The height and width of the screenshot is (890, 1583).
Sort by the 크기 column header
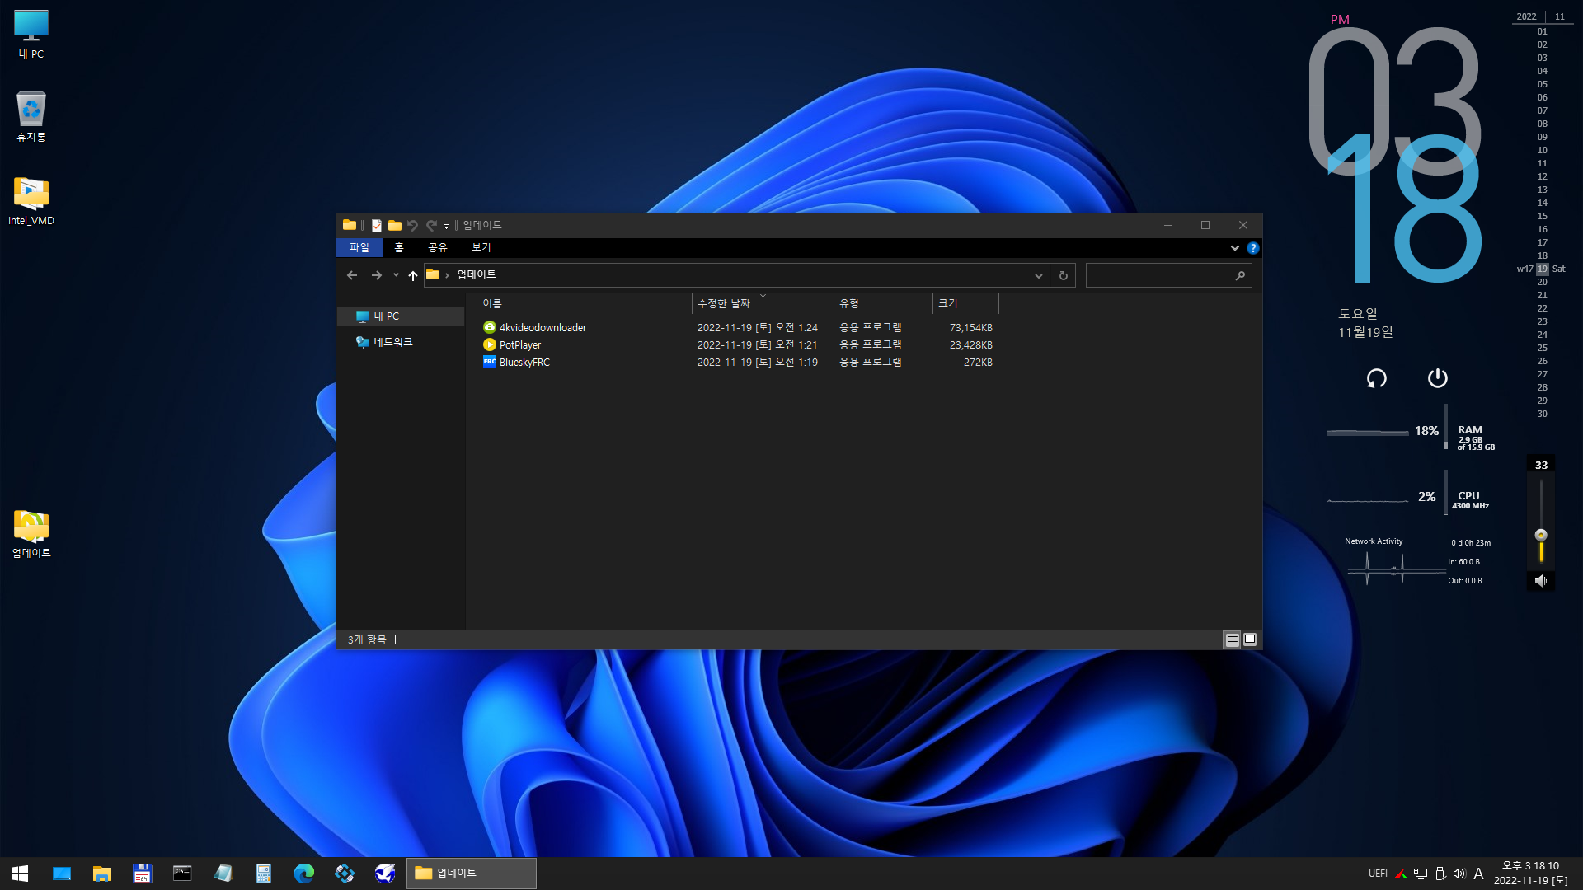[x=965, y=303]
